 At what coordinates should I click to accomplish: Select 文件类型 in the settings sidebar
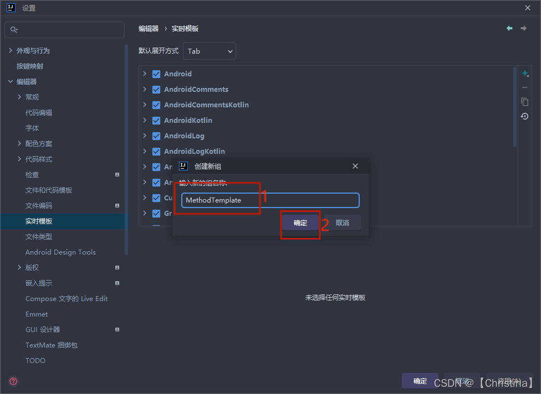(38, 236)
